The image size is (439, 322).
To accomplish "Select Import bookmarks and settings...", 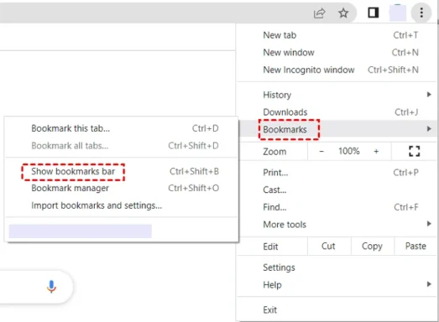I will 122,205.
